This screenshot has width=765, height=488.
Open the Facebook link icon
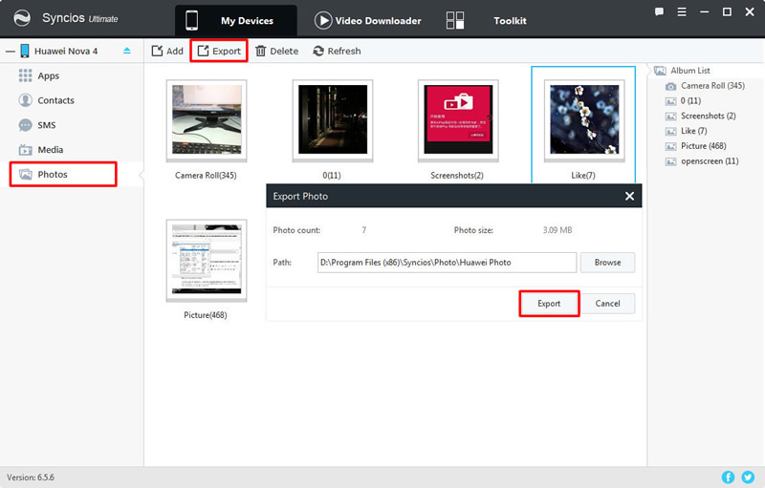coord(728,477)
